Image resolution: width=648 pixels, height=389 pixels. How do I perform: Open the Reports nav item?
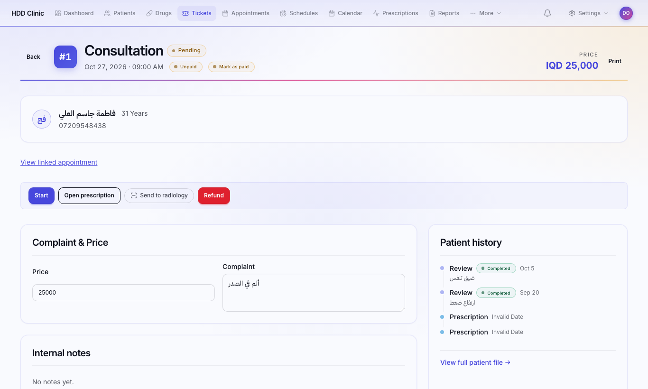(444, 13)
